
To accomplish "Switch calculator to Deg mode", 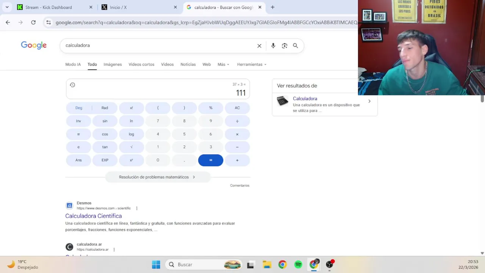I will pos(79,108).
